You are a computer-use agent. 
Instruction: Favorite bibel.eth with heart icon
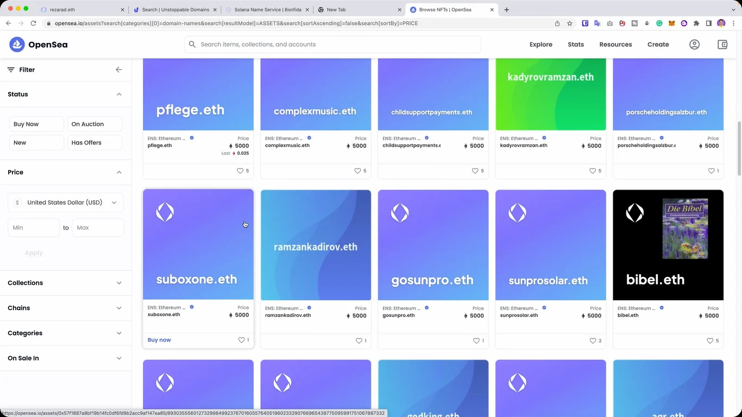tap(710, 340)
